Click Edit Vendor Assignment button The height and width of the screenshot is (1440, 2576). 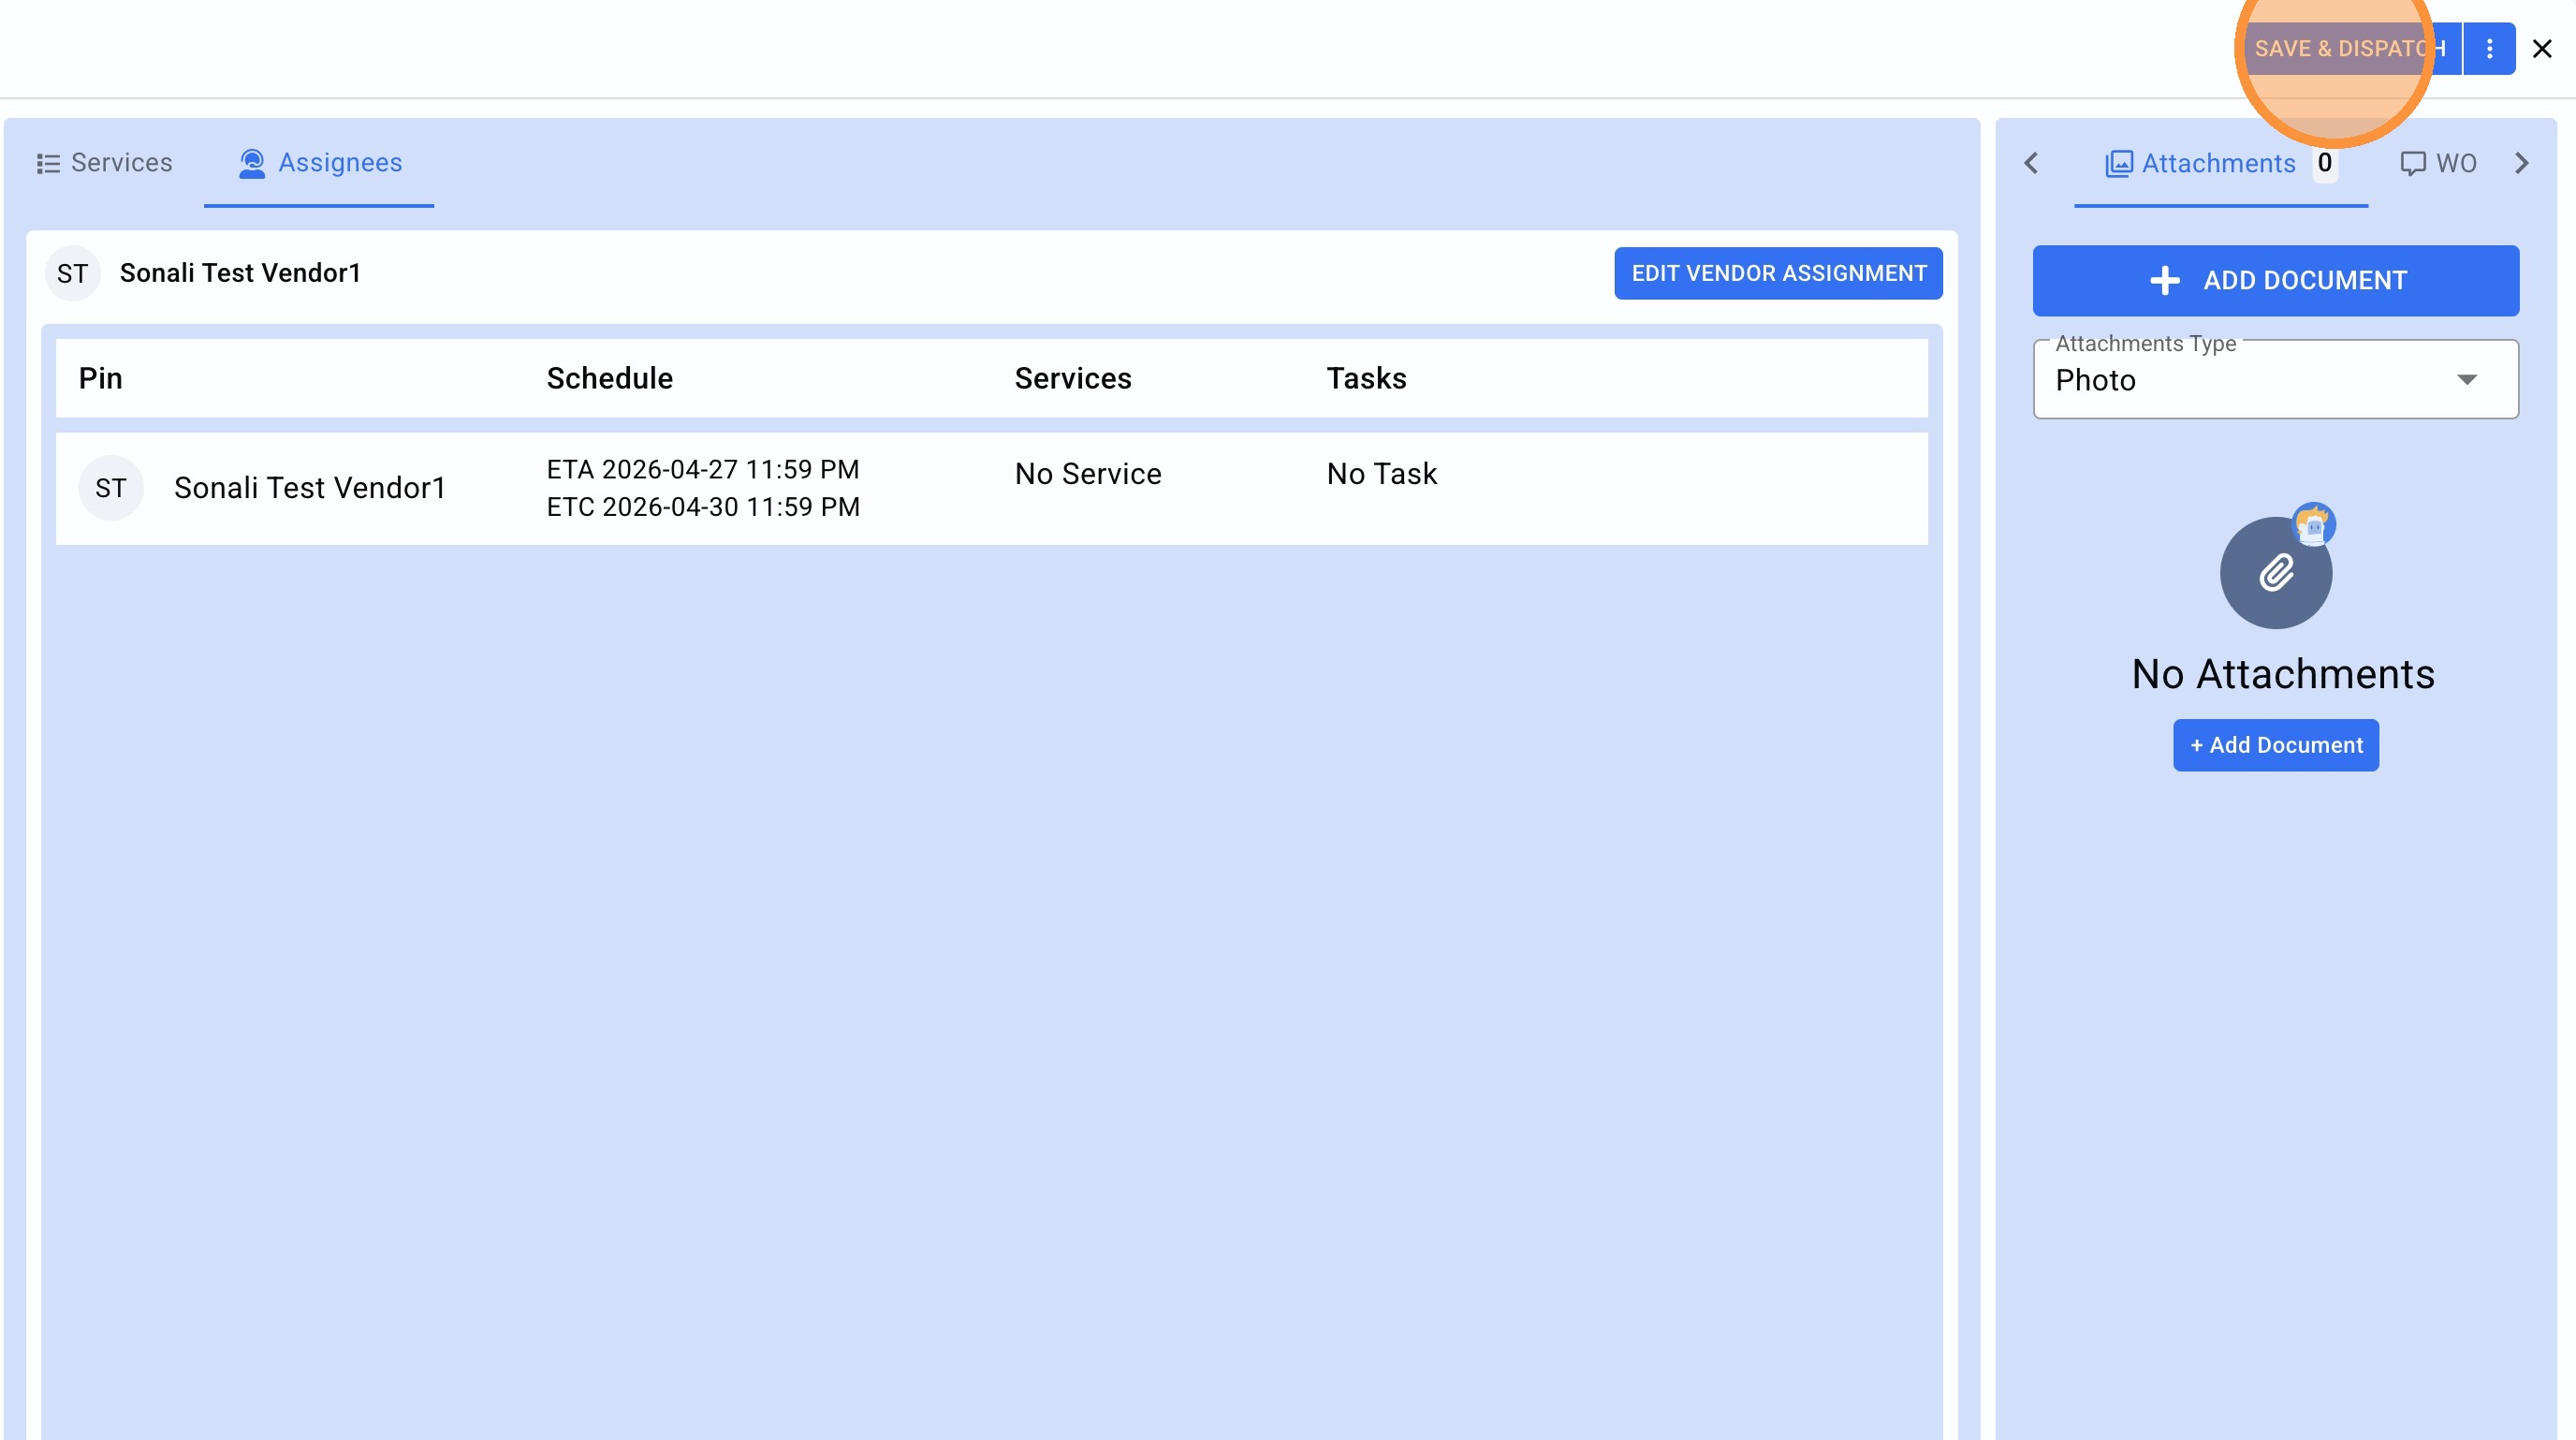(1778, 273)
